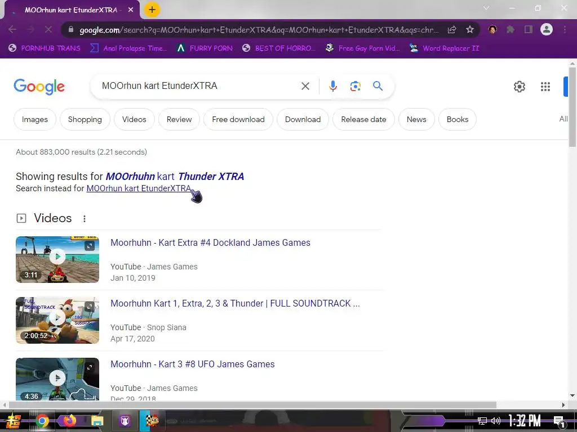Click the taskbar clock showing 1:32 PM
The image size is (577, 432).
pyautogui.click(x=525, y=421)
